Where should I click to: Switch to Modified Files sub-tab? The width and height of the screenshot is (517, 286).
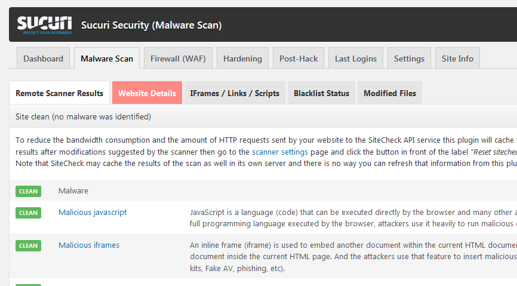click(390, 93)
